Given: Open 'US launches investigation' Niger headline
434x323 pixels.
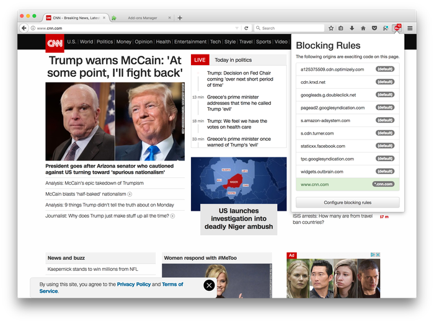Looking at the screenshot, I should pyautogui.click(x=239, y=219).
